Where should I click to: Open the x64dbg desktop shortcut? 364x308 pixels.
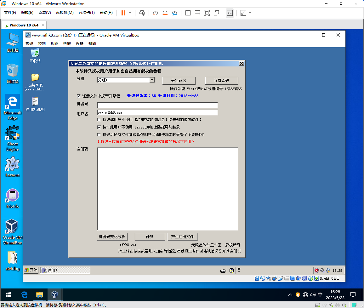coord(13,261)
